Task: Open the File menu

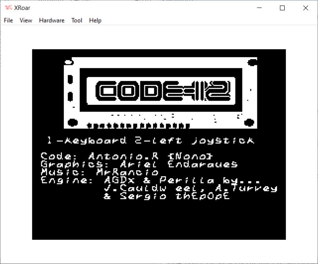Action: point(8,20)
